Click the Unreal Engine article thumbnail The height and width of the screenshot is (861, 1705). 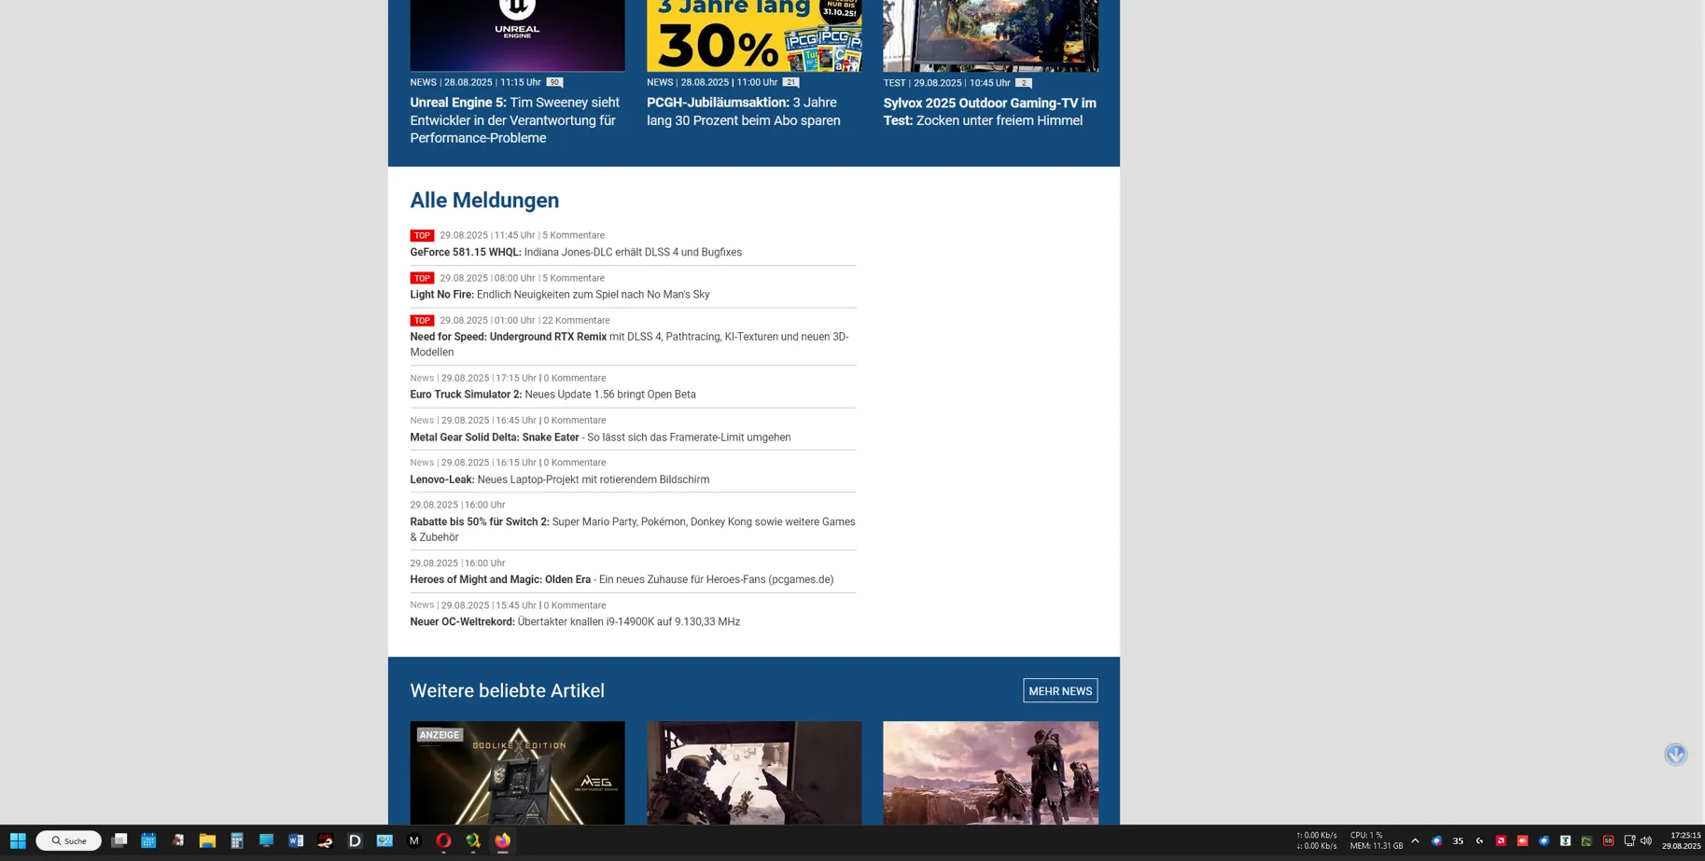tap(517, 35)
